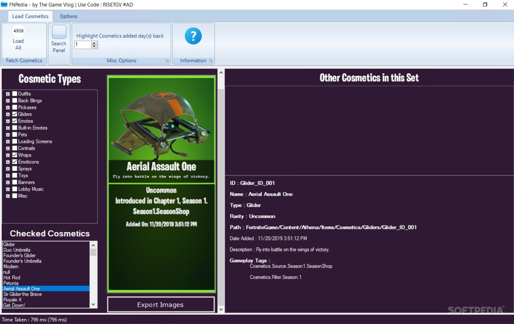The image size is (514, 324).
Task: Click the FNPedia app icon in title bar
Action: [x=4, y=4]
